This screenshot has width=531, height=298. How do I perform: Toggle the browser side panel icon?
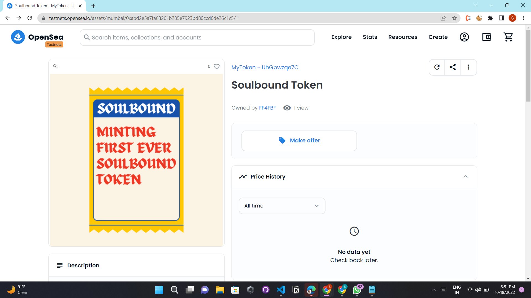(501, 18)
